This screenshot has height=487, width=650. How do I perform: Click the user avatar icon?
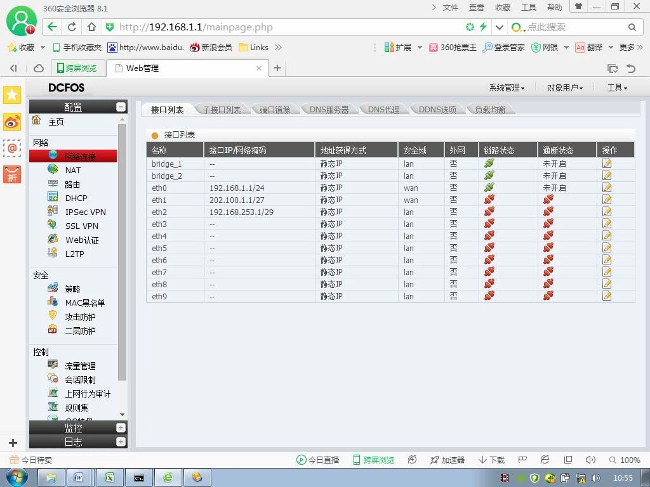click(21, 21)
